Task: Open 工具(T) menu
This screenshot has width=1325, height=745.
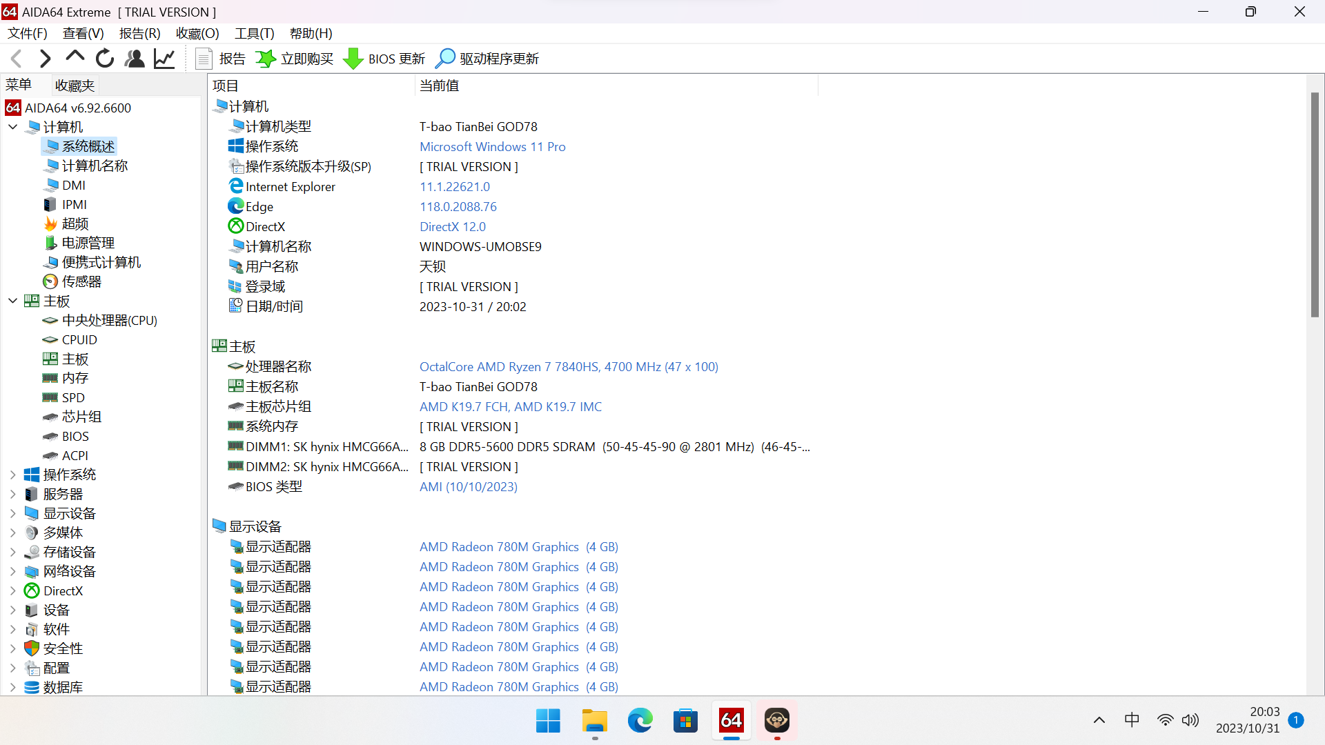Action: tap(255, 33)
